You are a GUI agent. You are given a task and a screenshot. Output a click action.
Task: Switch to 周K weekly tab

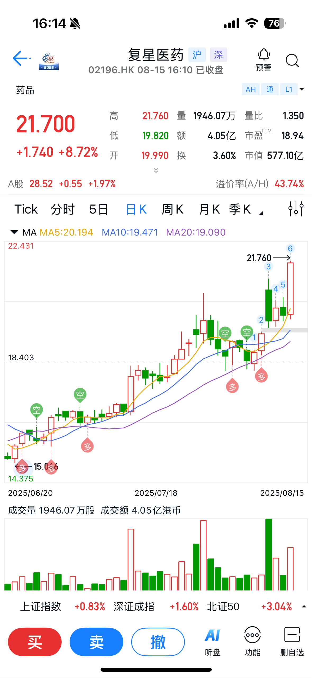click(173, 209)
